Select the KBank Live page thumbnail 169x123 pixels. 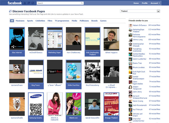point(74,104)
